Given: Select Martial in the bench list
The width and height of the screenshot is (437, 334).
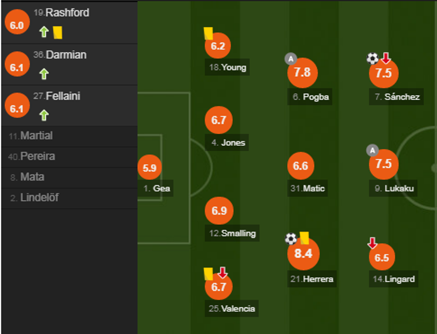Looking at the screenshot, I should pyautogui.click(x=36, y=136).
